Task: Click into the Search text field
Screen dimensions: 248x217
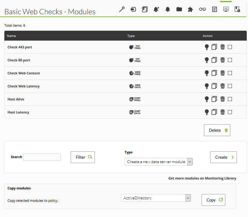Action: pos(42,157)
